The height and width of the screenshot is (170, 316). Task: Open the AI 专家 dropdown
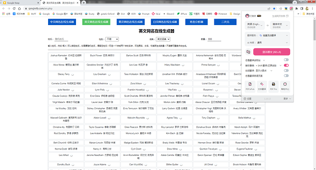coord(267,42)
